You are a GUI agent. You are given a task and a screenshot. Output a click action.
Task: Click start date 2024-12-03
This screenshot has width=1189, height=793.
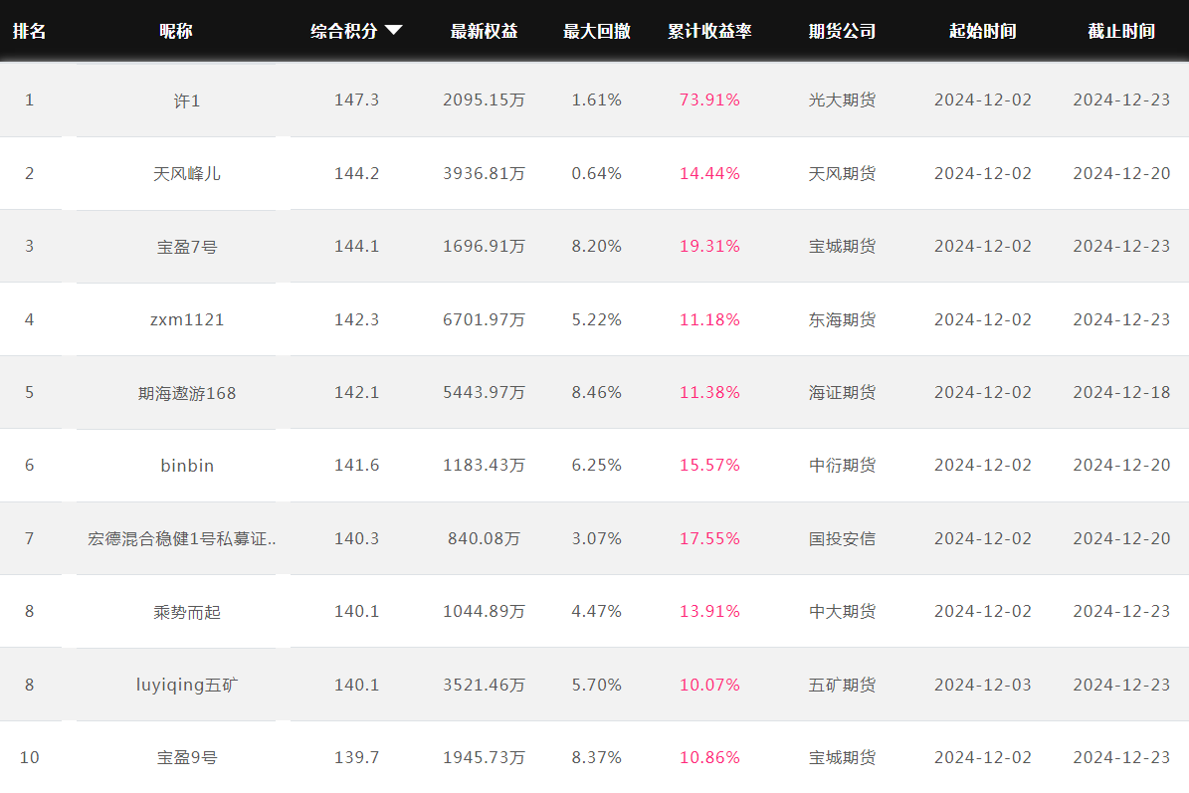point(983,686)
